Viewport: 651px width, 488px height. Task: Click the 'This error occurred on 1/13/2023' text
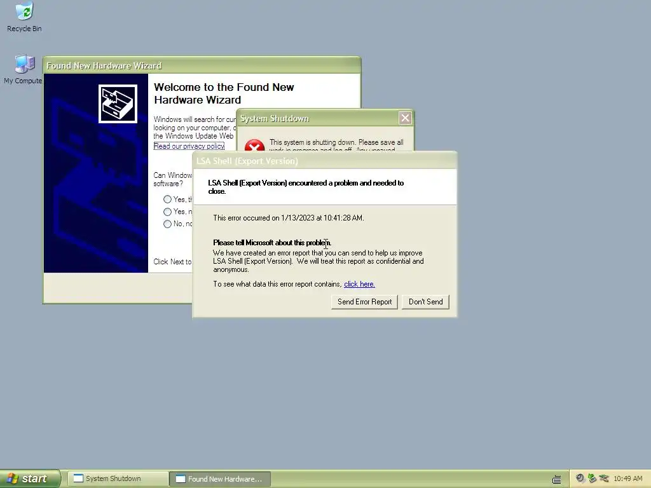pyautogui.click(x=289, y=218)
